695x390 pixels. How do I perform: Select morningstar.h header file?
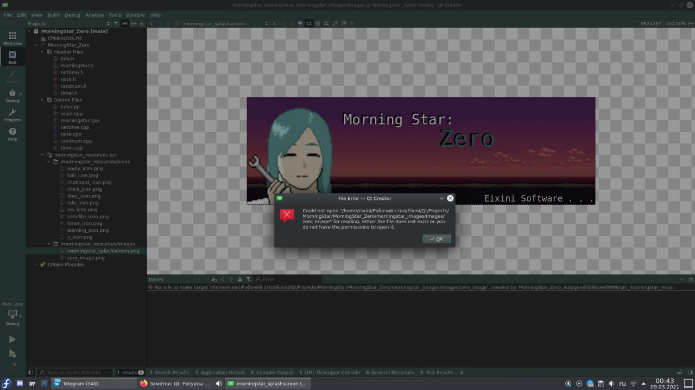click(x=77, y=66)
